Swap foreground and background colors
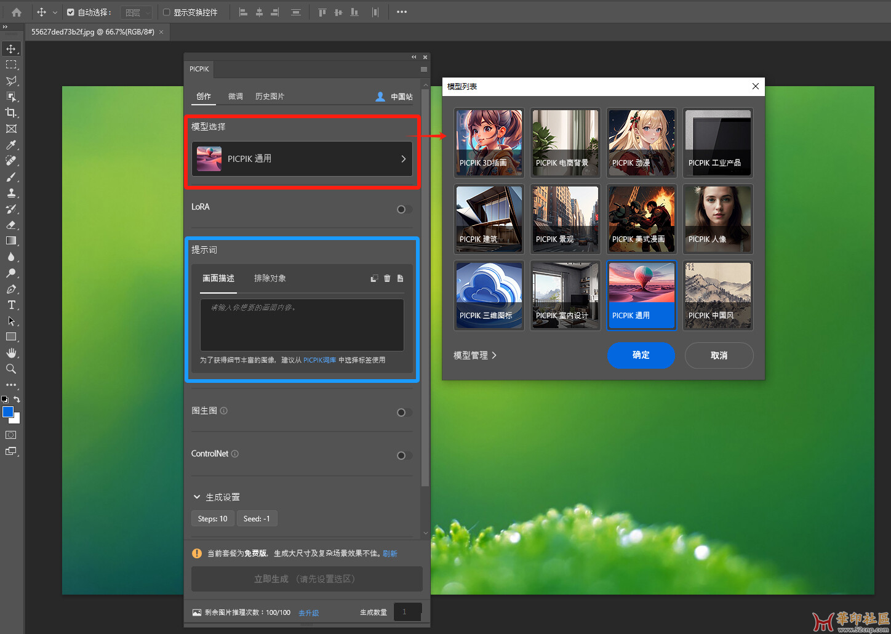The height and width of the screenshot is (634, 891). coord(17,399)
